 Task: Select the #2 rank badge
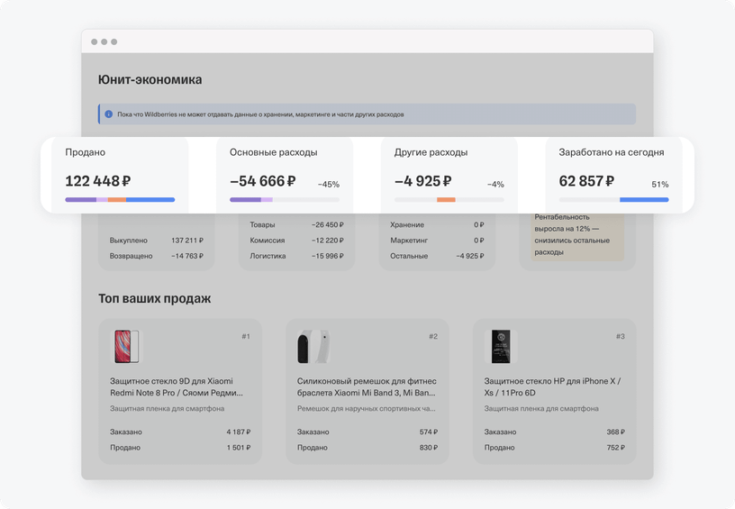(x=433, y=336)
